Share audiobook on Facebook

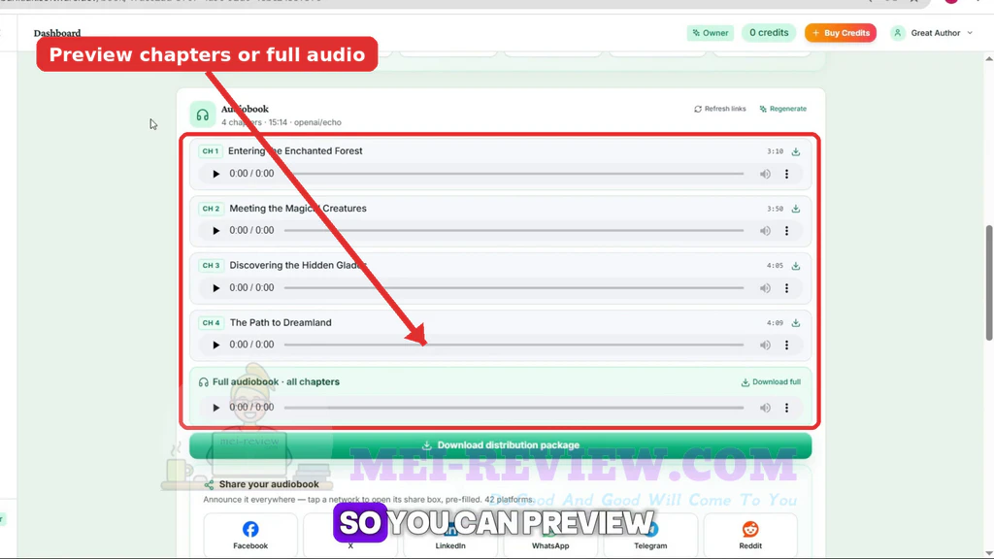[x=250, y=535]
